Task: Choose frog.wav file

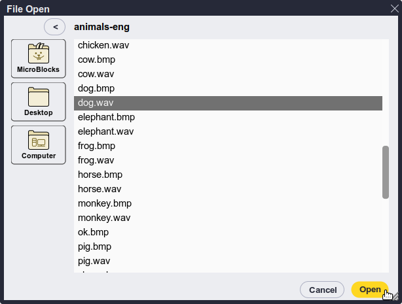Action: tap(228, 160)
